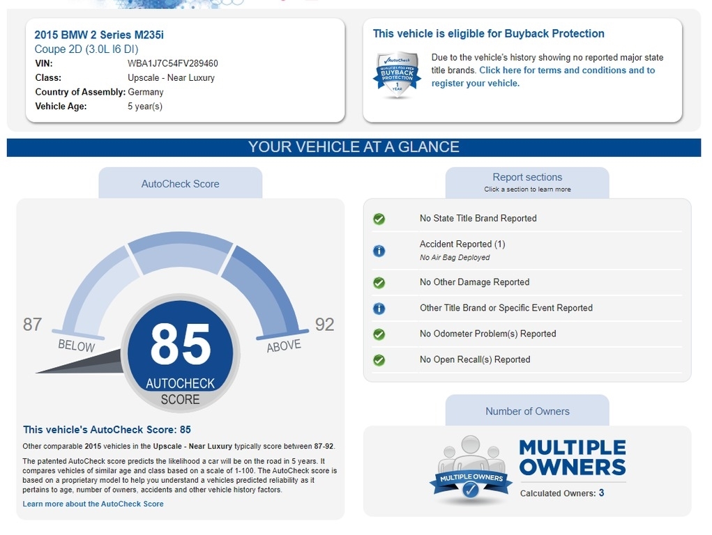
Task: Select the Report sections tab header
Action: coord(527,182)
